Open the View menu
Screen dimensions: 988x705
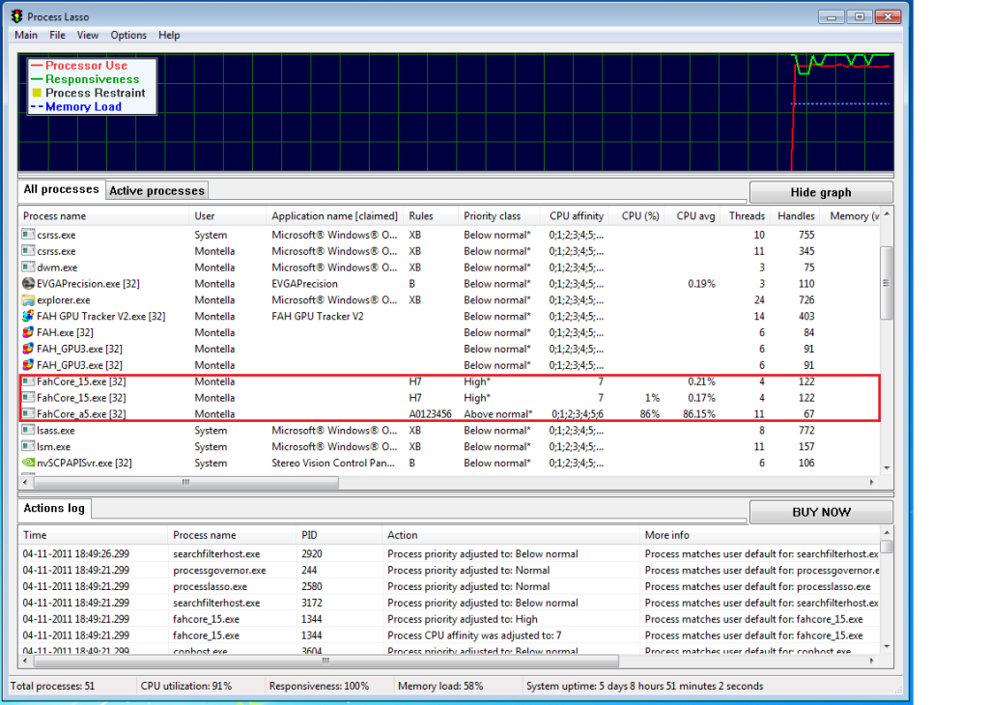[x=88, y=36]
